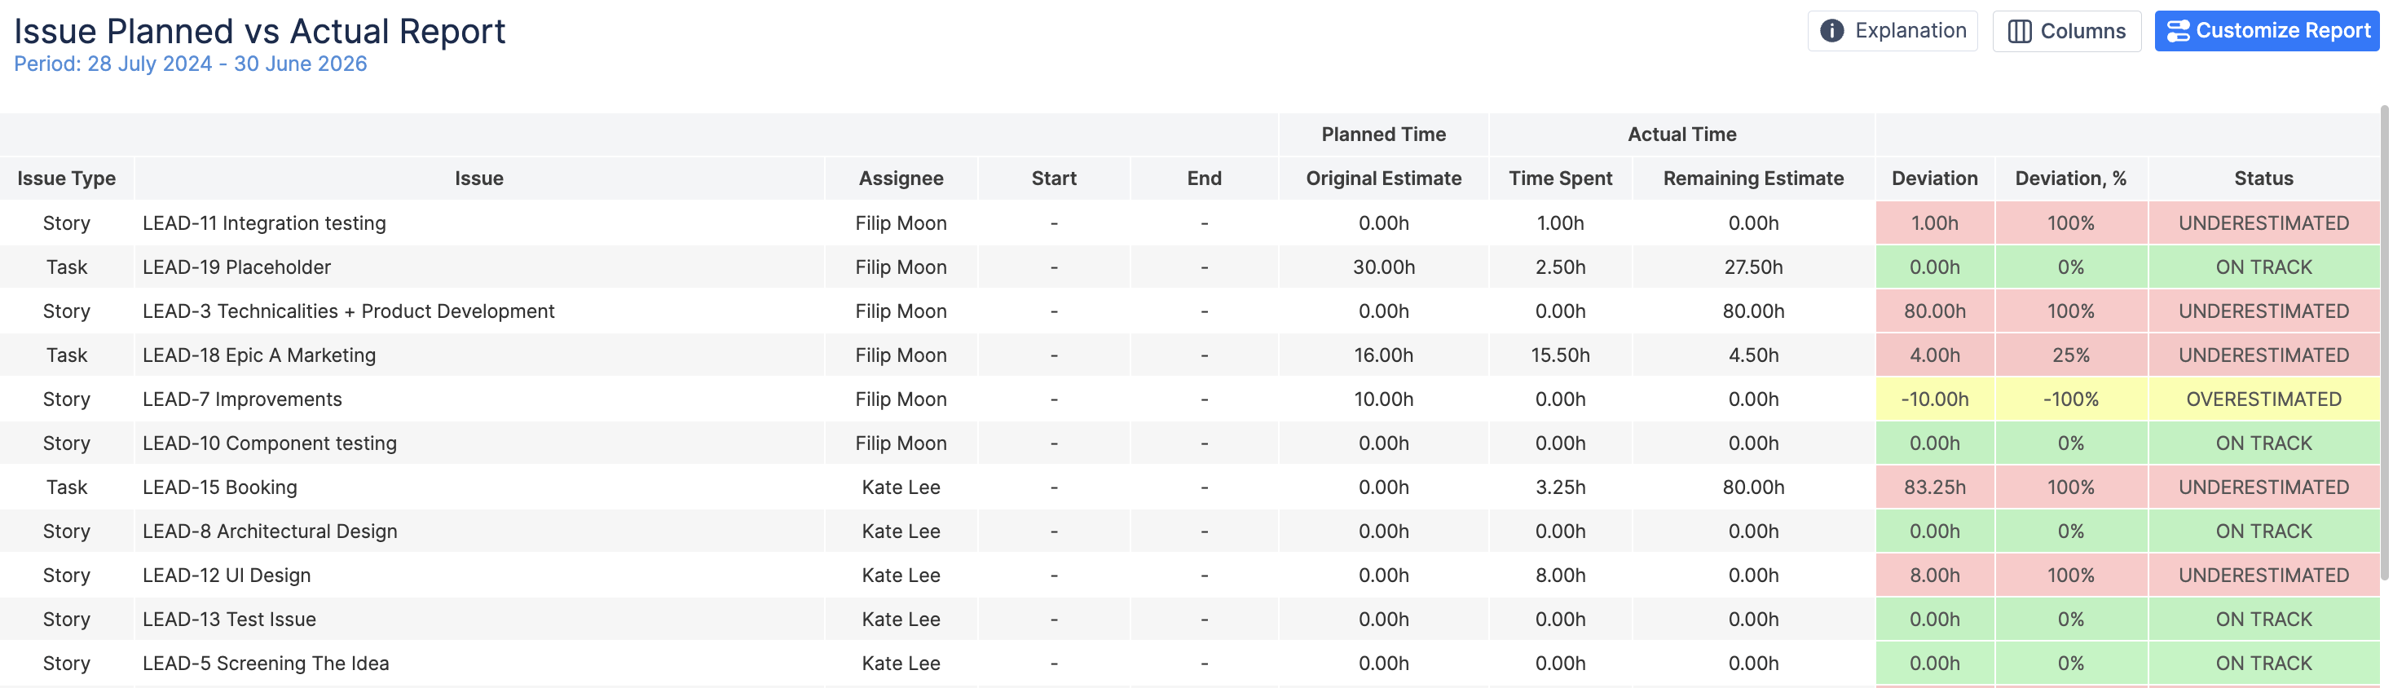Image resolution: width=2393 pixels, height=688 pixels.
Task: Click the UNDERESTIMATED status for LEAD-15 Booking
Action: click(2264, 487)
